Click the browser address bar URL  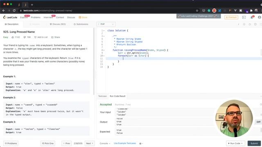[x=47, y=11]
